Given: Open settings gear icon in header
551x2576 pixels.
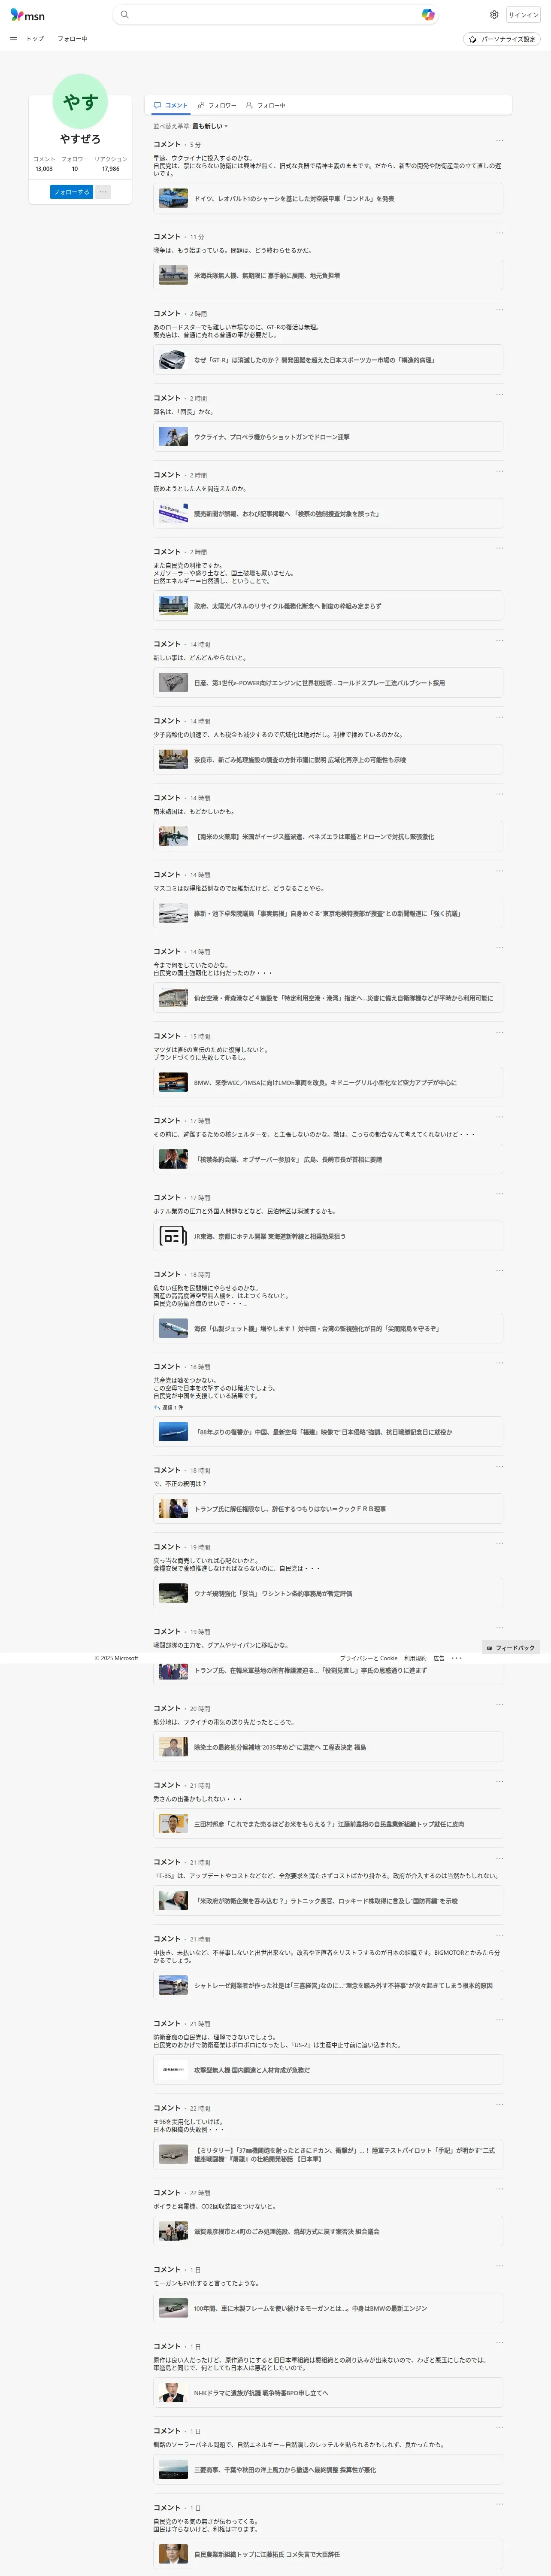Looking at the screenshot, I should point(494,15).
